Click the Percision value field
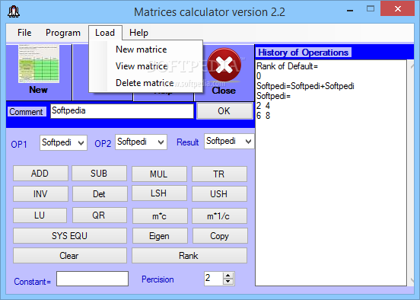 213,279
